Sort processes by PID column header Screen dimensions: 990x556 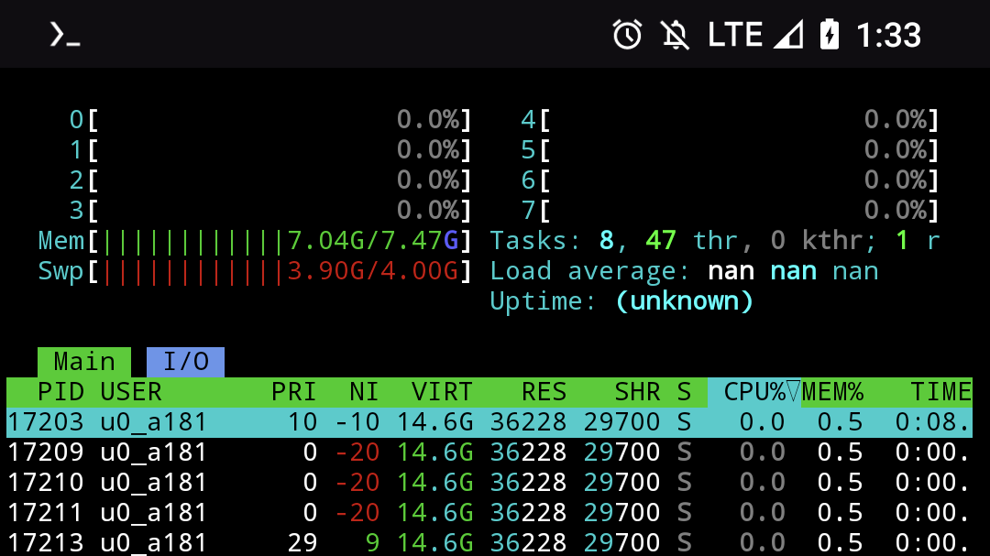(x=61, y=392)
